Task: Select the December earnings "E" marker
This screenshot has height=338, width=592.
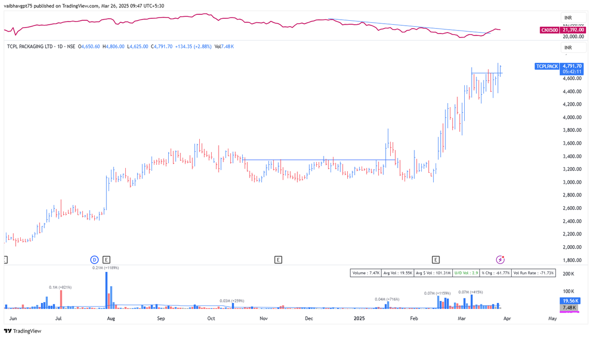Action: [278, 259]
